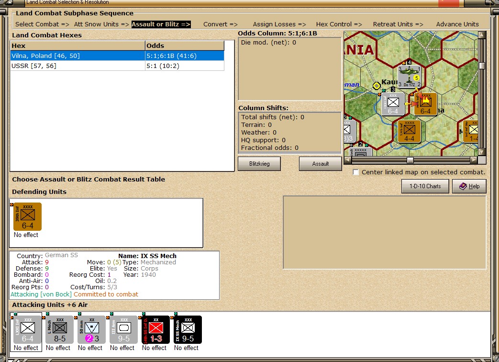Click the Do 17Z bomber counter on the map
Image resolution: width=499 pixels, height=362 pixels.
tap(410, 77)
